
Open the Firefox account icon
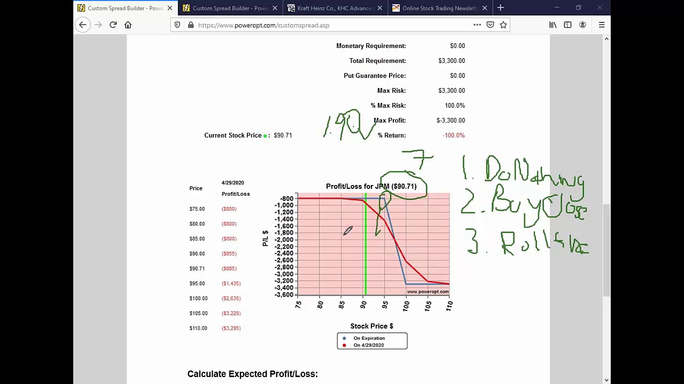pos(582,25)
